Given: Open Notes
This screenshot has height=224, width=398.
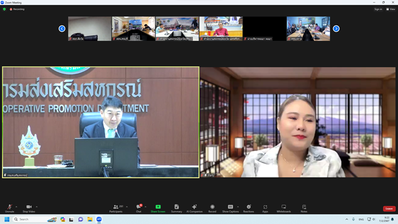Looking at the screenshot, I should [x=304, y=208].
